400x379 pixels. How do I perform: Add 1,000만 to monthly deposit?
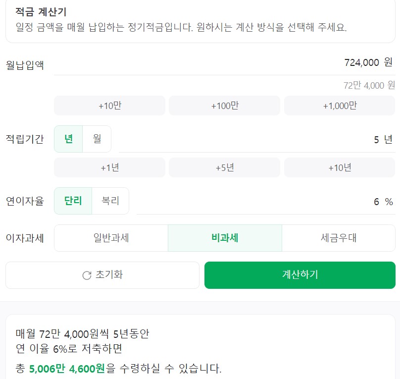(x=340, y=106)
